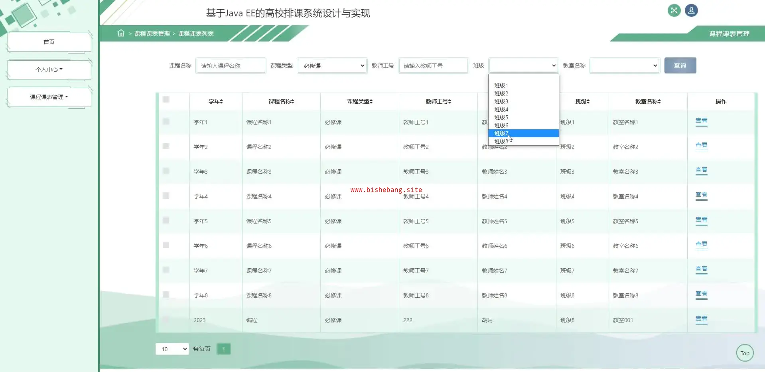Expand the 个人中心 sidebar menu
The height and width of the screenshot is (372, 765).
[49, 69]
